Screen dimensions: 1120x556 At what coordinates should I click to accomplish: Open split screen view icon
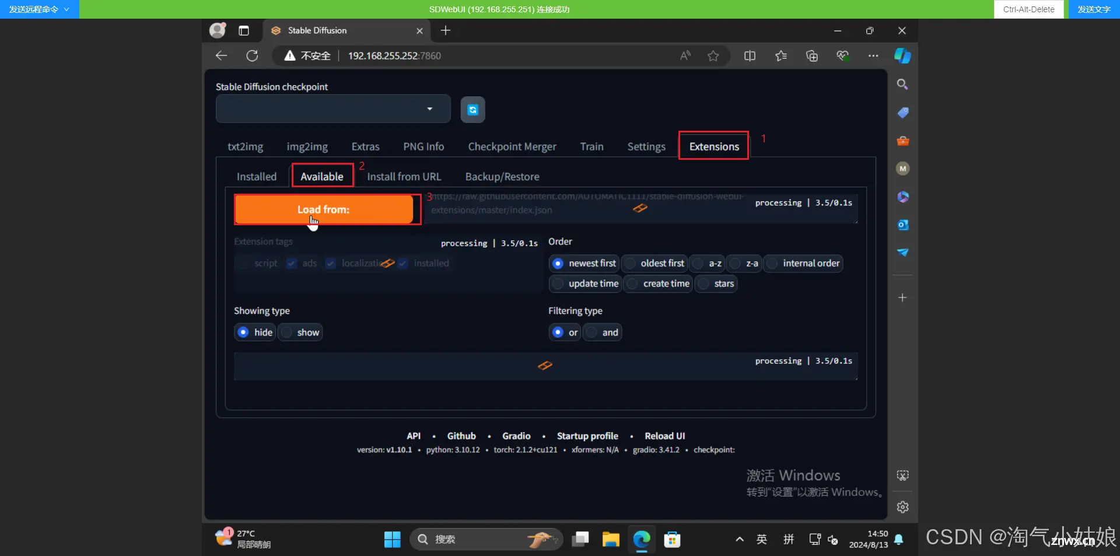pos(750,55)
